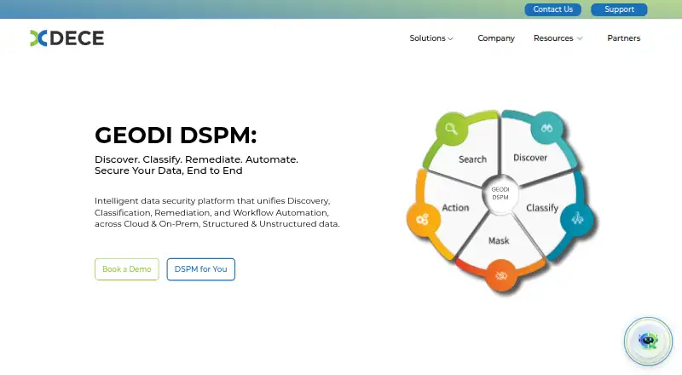
Task: Select the Mask segment label
Action: tap(499, 240)
